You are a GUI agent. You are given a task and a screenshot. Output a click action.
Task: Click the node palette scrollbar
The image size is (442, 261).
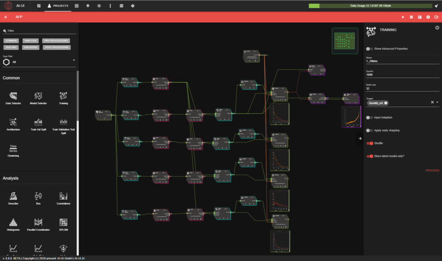(x=78, y=96)
